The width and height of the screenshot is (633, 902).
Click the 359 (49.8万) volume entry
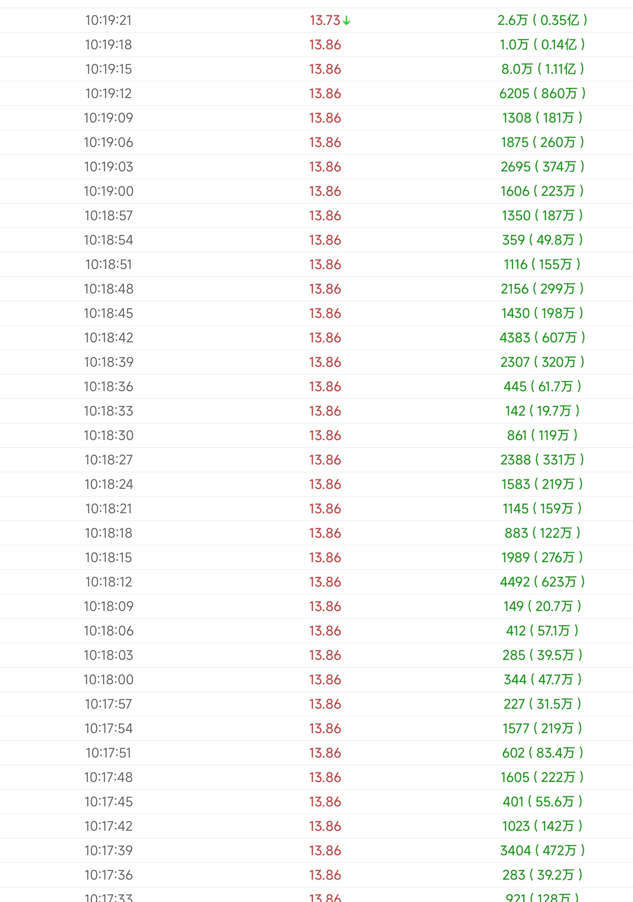(542, 240)
